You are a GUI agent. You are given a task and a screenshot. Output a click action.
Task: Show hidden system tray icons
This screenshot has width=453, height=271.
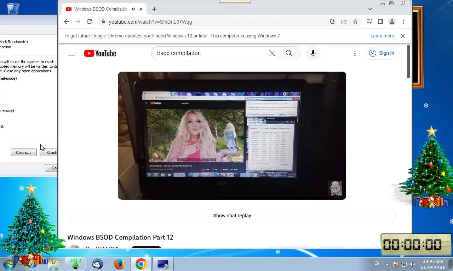click(387, 264)
